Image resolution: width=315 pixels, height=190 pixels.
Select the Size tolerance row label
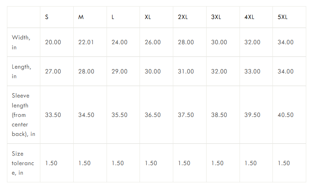[23, 163]
